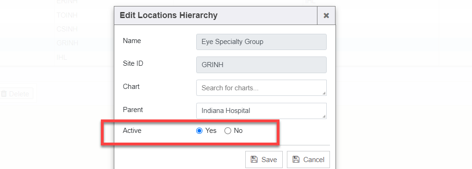Click the corner grip of Chart field
The image size is (472, 169).
click(324, 94)
